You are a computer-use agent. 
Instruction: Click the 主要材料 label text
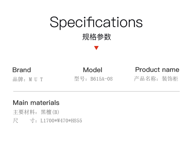24,112
